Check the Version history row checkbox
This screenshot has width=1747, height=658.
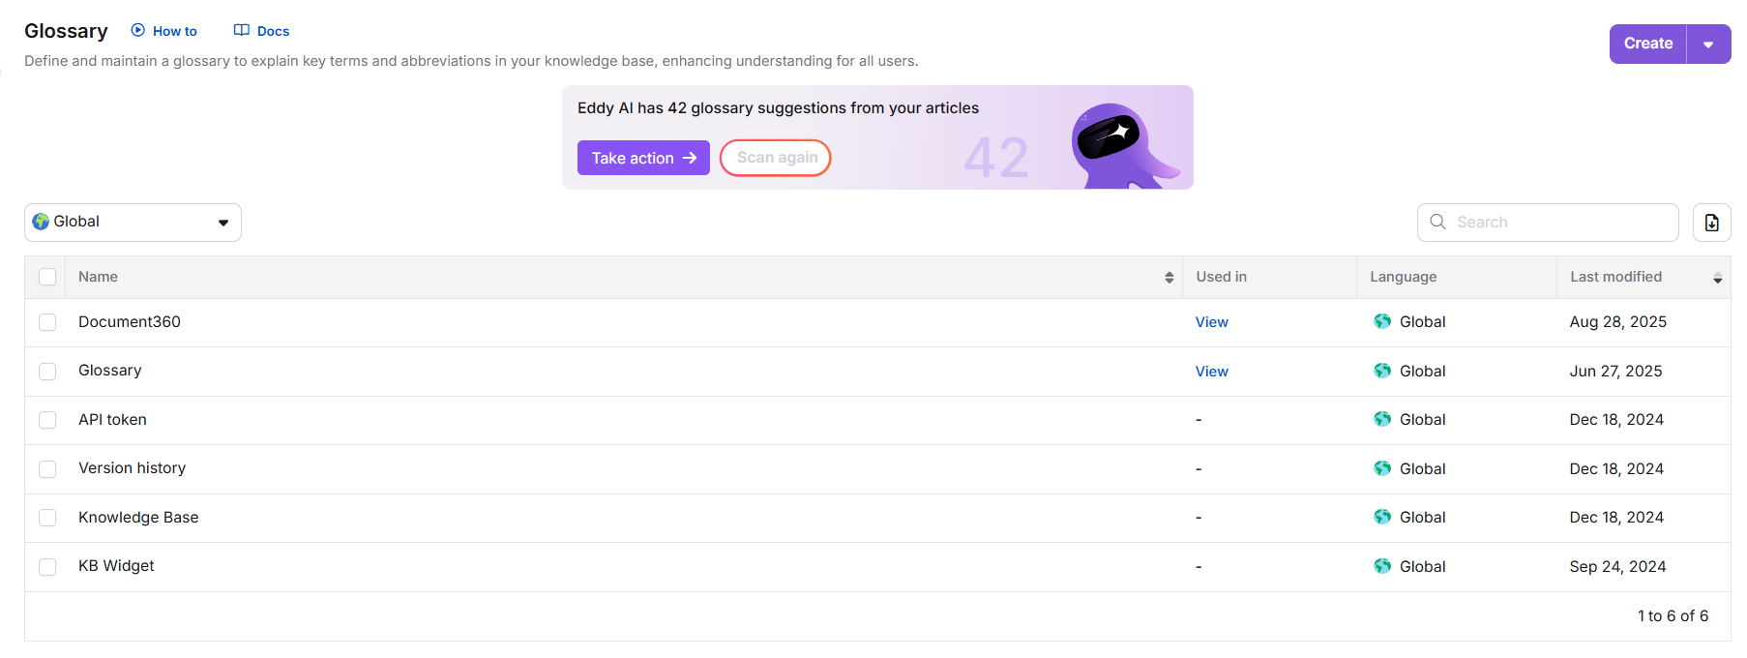[47, 469]
